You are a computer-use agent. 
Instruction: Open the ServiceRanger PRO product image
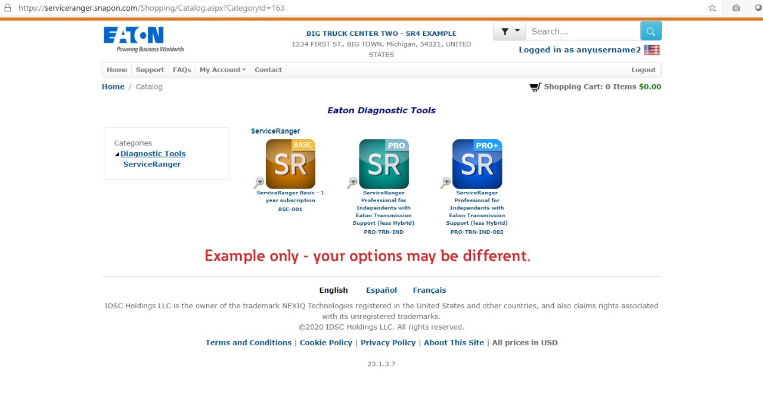384,164
